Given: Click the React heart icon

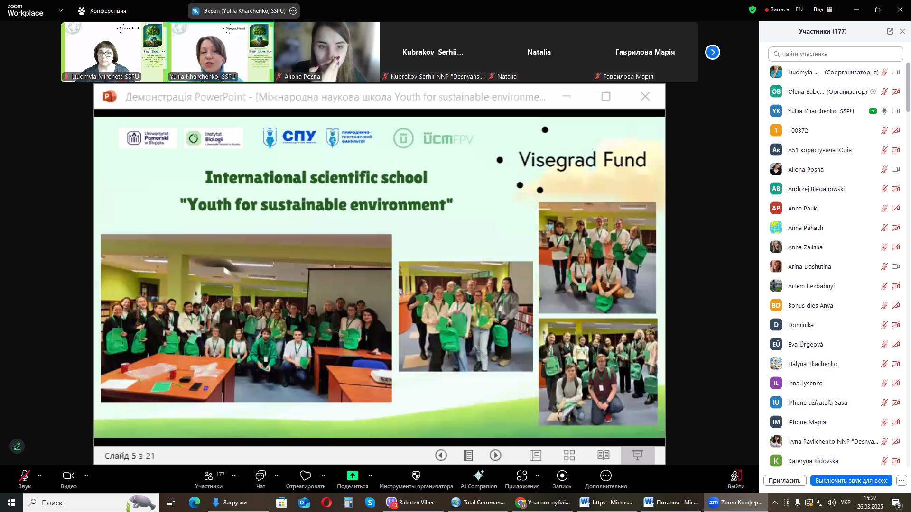Looking at the screenshot, I should [x=306, y=476].
